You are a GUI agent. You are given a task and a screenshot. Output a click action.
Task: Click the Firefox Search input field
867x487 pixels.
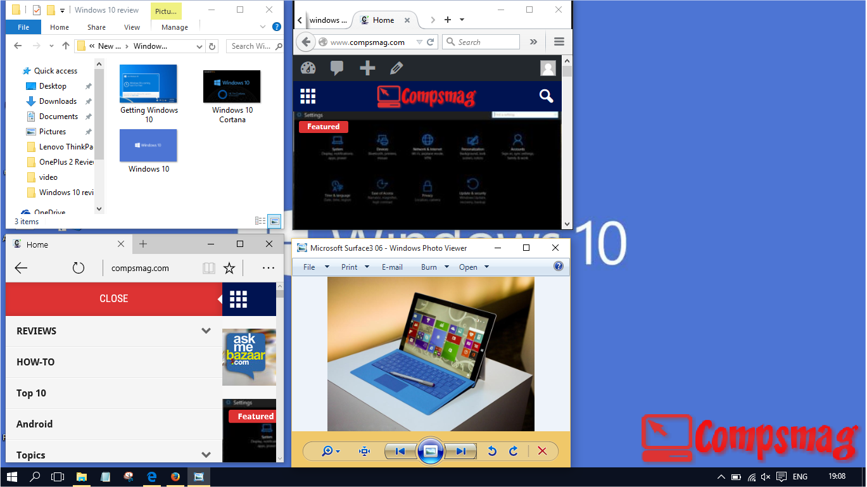tap(481, 42)
